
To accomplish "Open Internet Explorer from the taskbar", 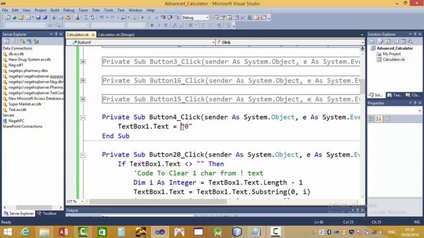I will click(x=25, y=232).
